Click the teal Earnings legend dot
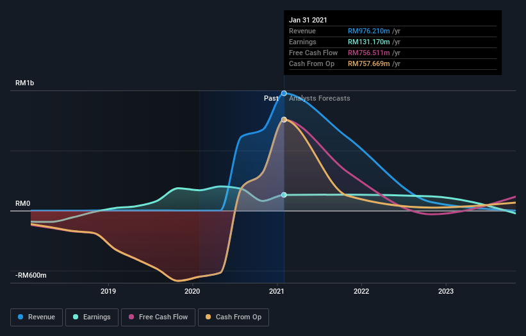The height and width of the screenshot is (336, 526). (x=76, y=317)
